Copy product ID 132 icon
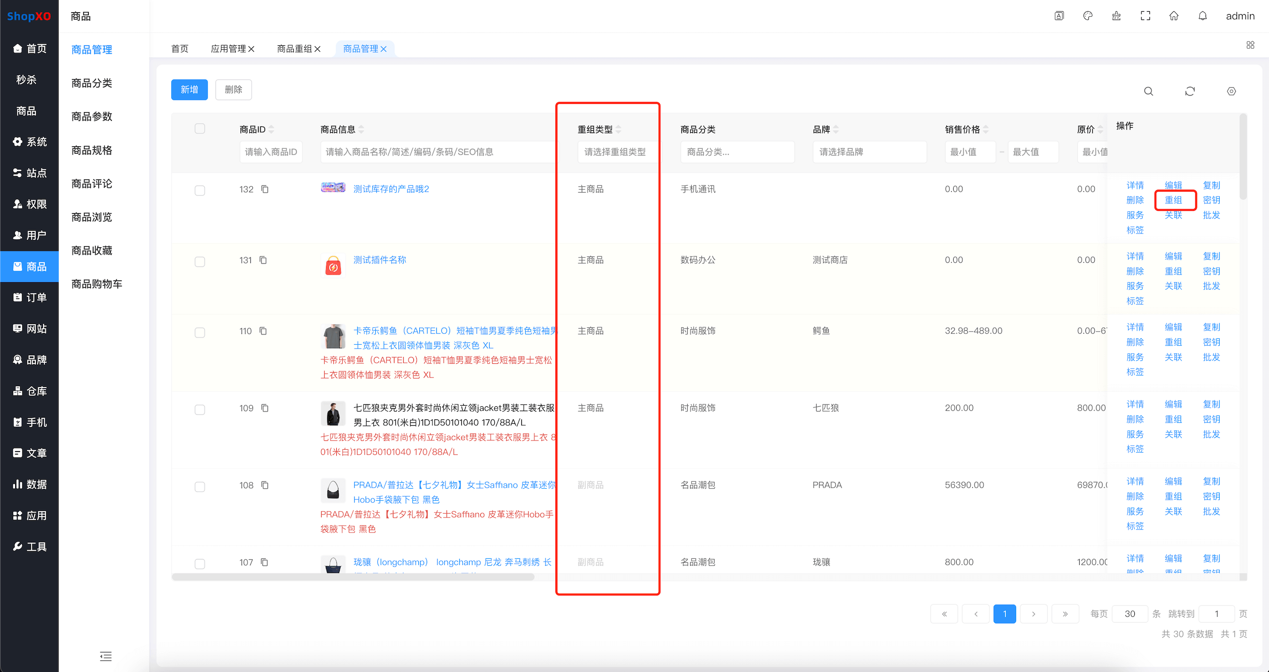The width and height of the screenshot is (1269, 672). (265, 189)
